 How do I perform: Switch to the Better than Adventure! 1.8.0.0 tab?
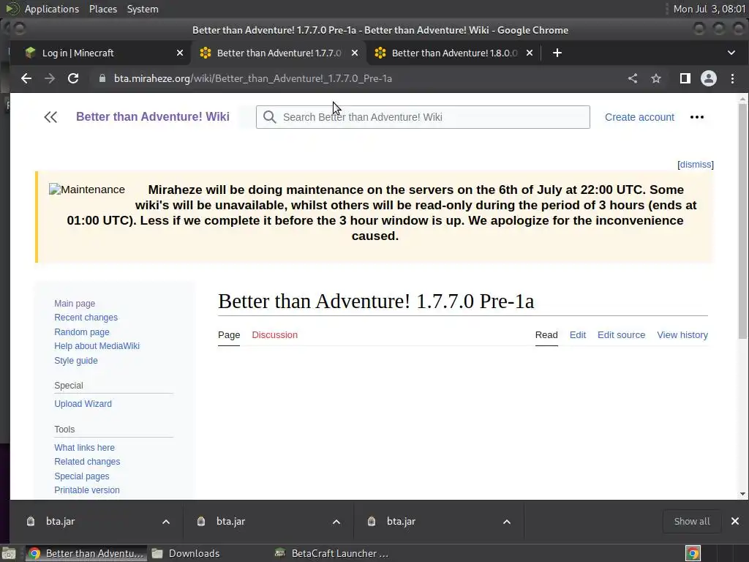coord(453,53)
